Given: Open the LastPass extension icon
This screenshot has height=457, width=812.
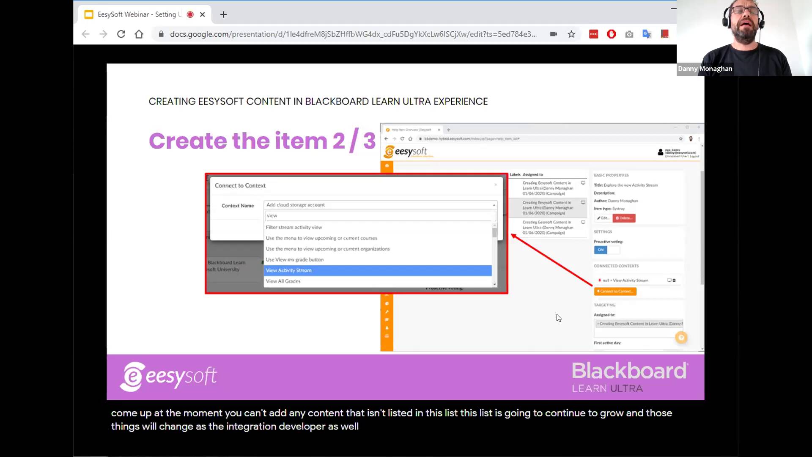Looking at the screenshot, I should pyautogui.click(x=593, y=34).
